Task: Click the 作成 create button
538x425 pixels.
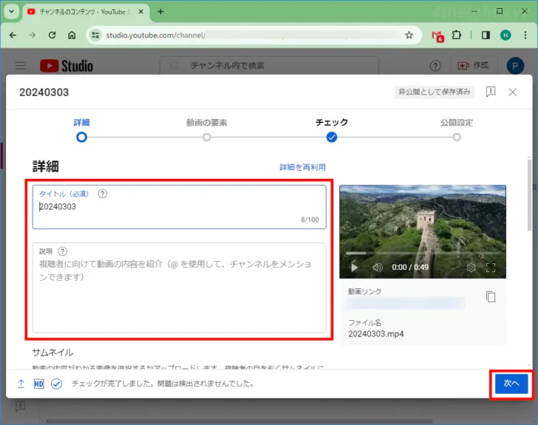Action: tap(474, 66)
